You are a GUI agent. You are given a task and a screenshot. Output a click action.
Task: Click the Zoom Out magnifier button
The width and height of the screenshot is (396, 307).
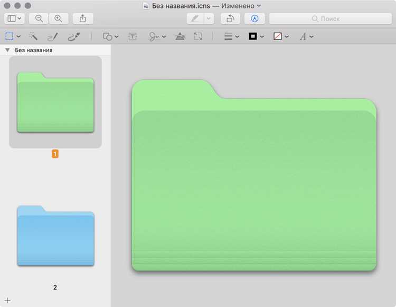39,18
